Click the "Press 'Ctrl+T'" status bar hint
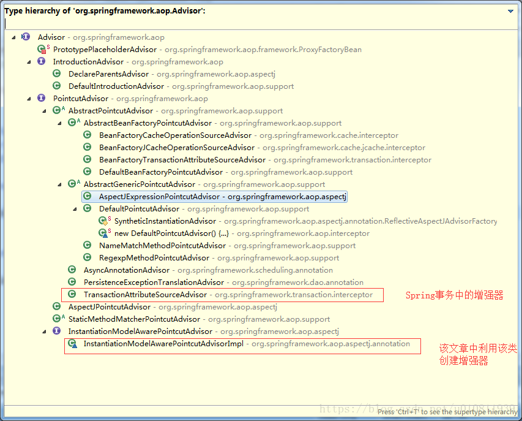The width and height of the screenshot is (522, 421). (447, 412)
